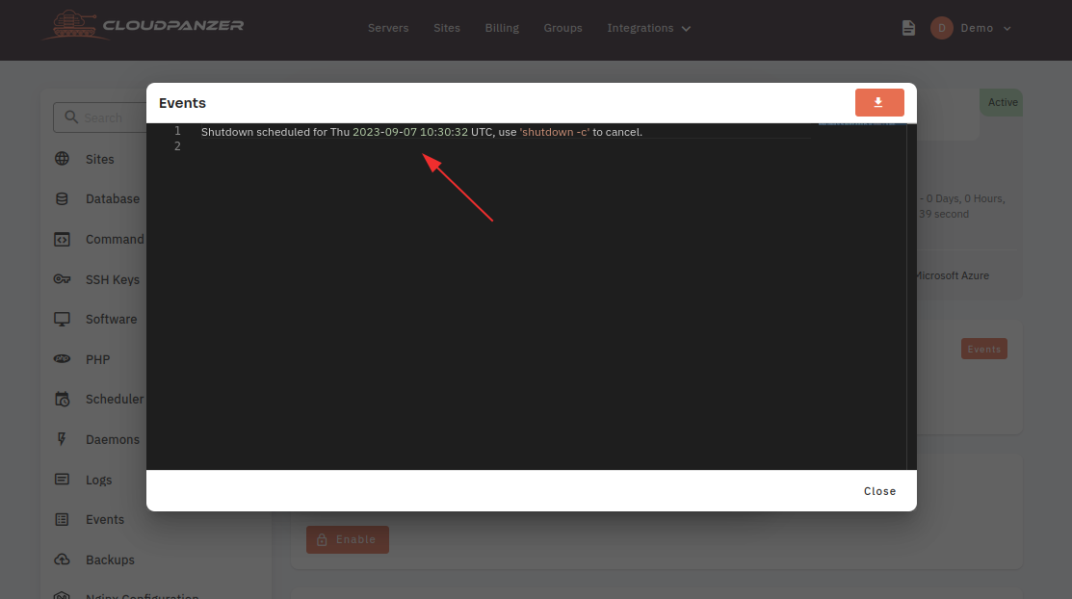The width and height of the screenshot is (1072, 599).
Task: Open Command in the sidebar
Action: (x=115, y=240)
